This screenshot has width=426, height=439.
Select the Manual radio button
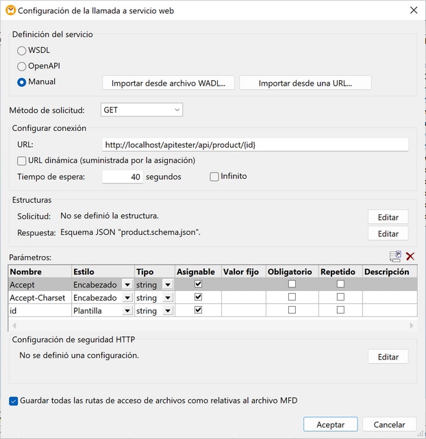click(x=21, y=82)
